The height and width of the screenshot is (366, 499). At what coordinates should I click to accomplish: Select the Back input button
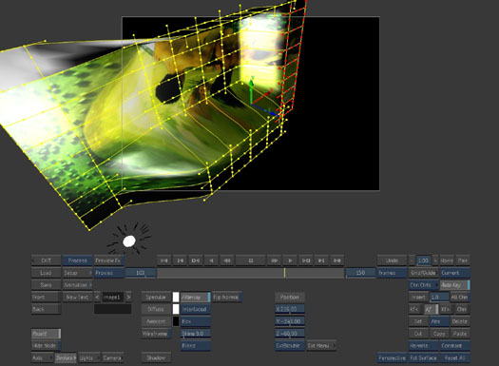46,309
